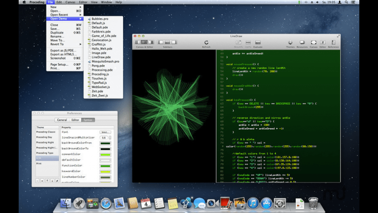Expand the Revert To submenu

coord(65,44)
